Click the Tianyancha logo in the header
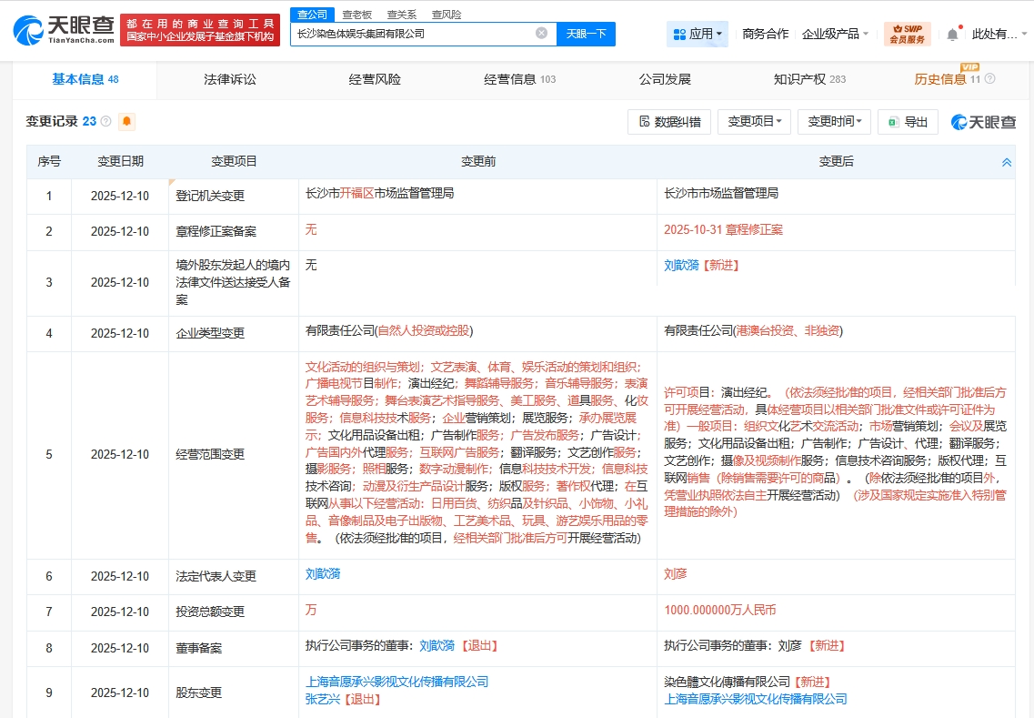This screenshot has height=718, width=1034. [x=64, y=31]
